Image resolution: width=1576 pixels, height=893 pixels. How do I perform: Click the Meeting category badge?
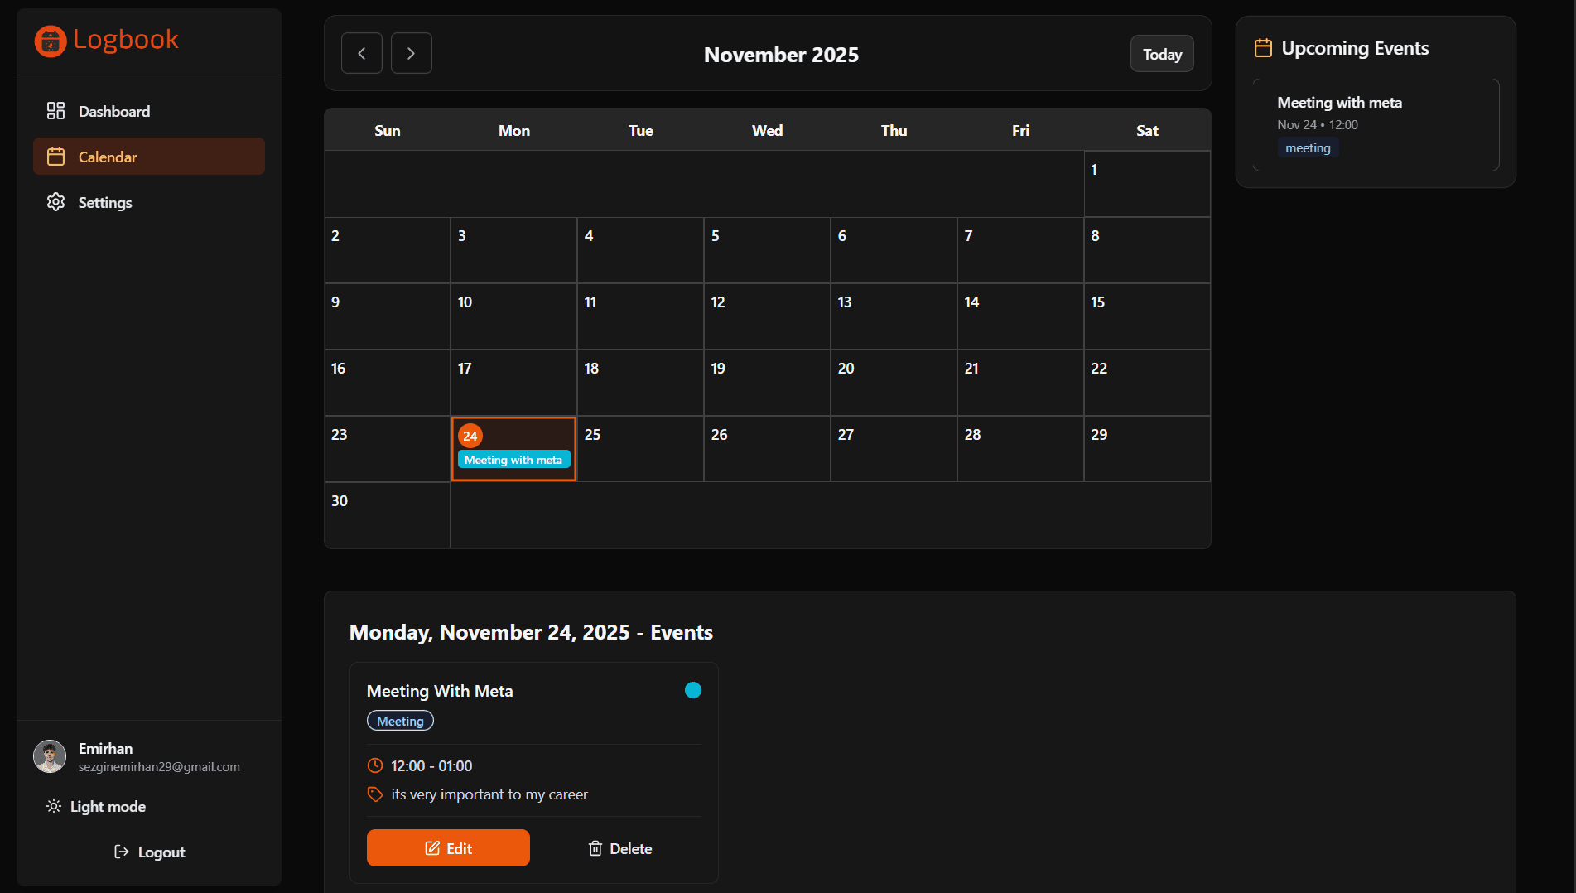point(400,721)
